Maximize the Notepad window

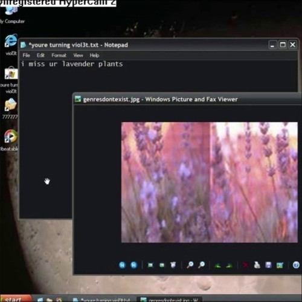[x=283, y=45]
